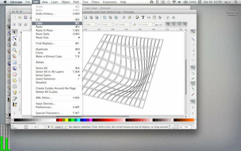Open the Text and Font dialog icon

pyautogui.click(x=143, y=17)
